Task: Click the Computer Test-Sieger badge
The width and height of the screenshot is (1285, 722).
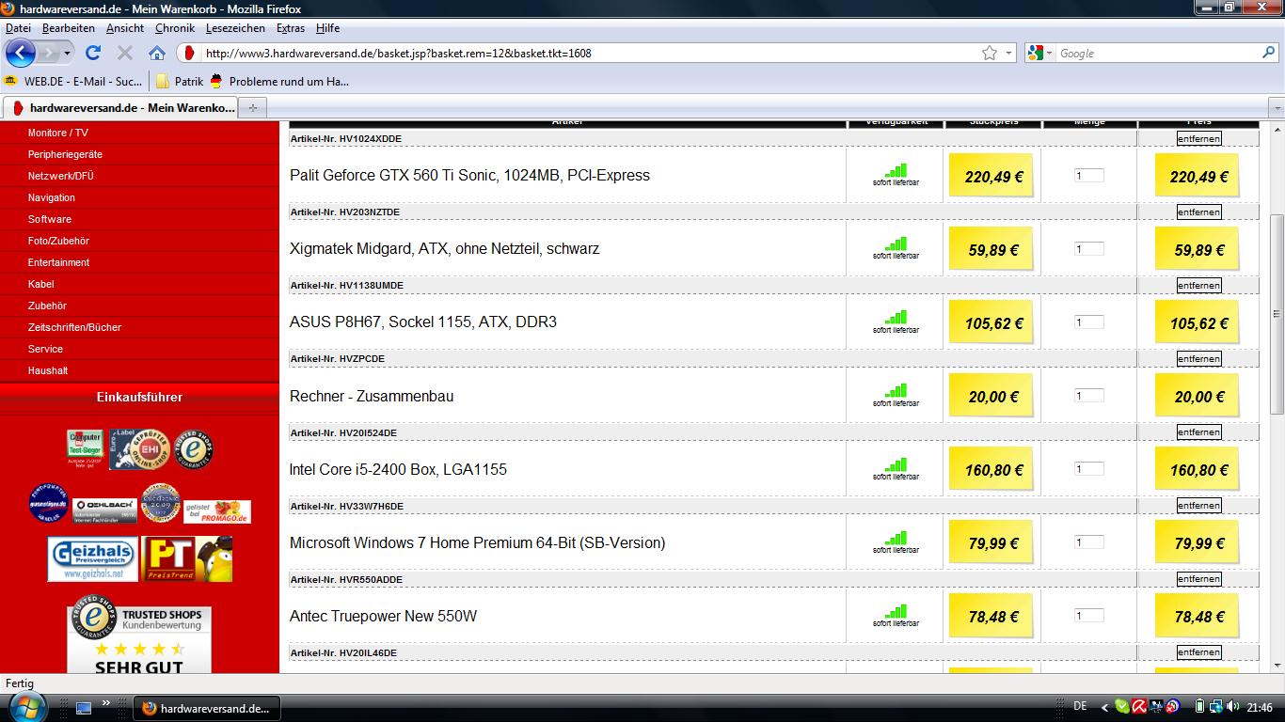Action: pyautogui.click(x=85, y=448)
